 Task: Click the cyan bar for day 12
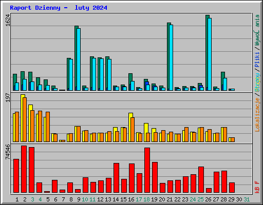(x=102, y=74)
